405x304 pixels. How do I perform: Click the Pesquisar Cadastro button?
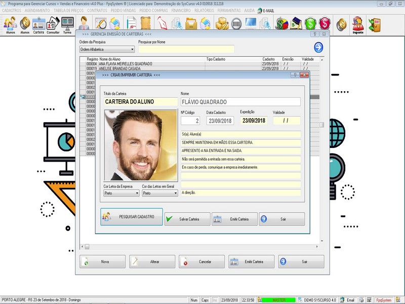[x=132, y=217]
